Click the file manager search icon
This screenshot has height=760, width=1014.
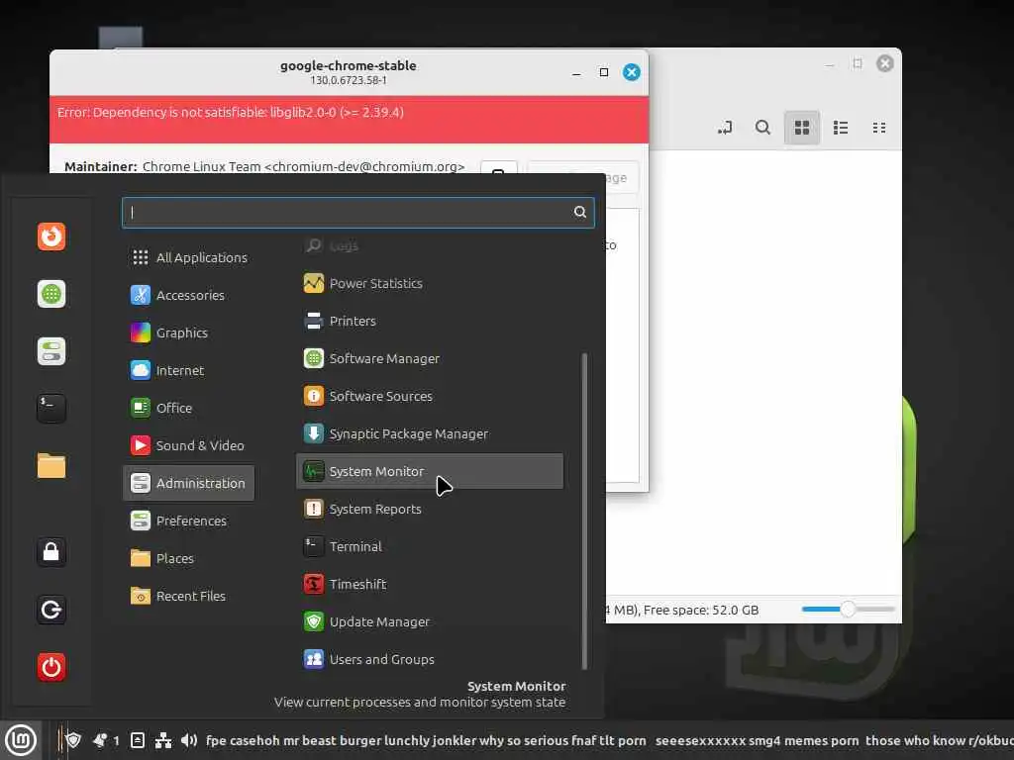tap(763, 128)
